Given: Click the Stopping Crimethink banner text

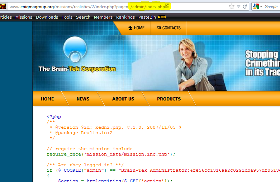Looking at the screenshot, I should point(262,63).
